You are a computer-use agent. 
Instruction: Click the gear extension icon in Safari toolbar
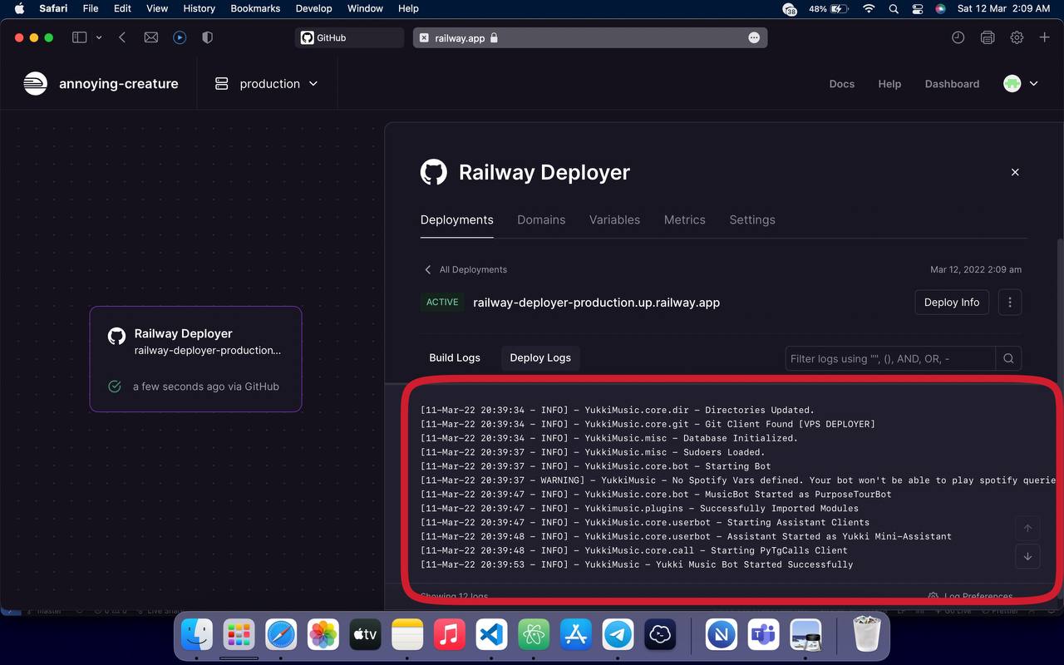(x=1017, y=37)
